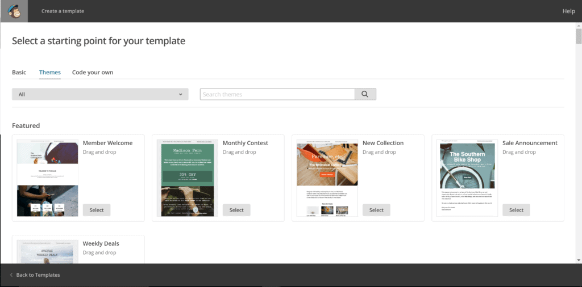The height and width of the screenshot is (287, 582).
Task: Click the Weekly Deals title text
Action: (x=101, y=244)
